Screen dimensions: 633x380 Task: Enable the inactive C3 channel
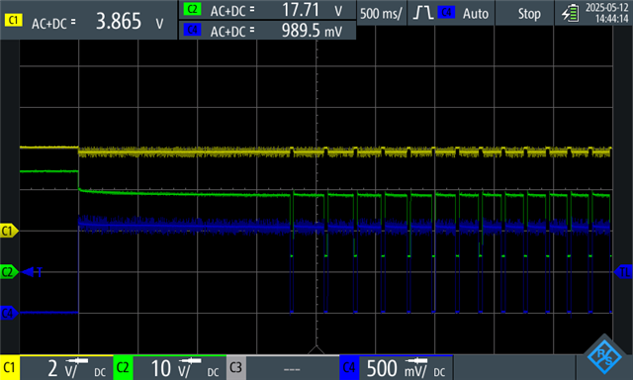tap(236, 368)
